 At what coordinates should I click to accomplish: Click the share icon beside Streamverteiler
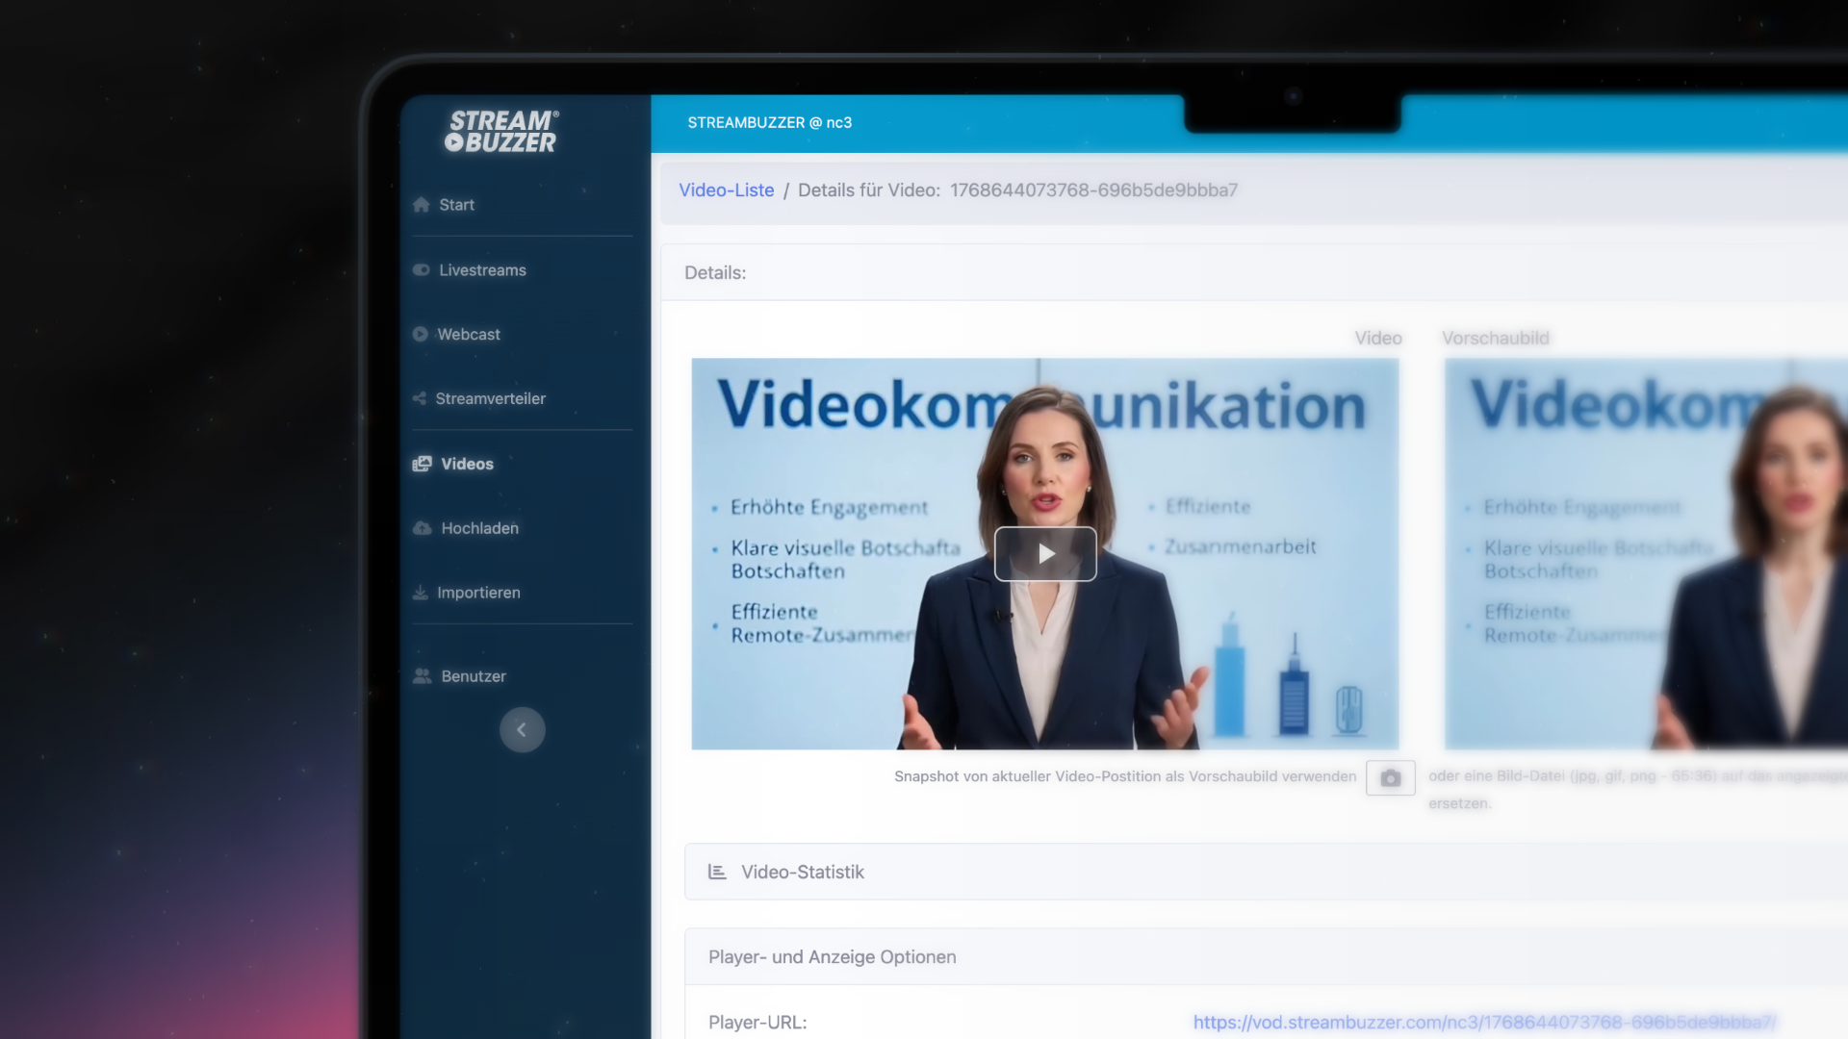(420, 398)
